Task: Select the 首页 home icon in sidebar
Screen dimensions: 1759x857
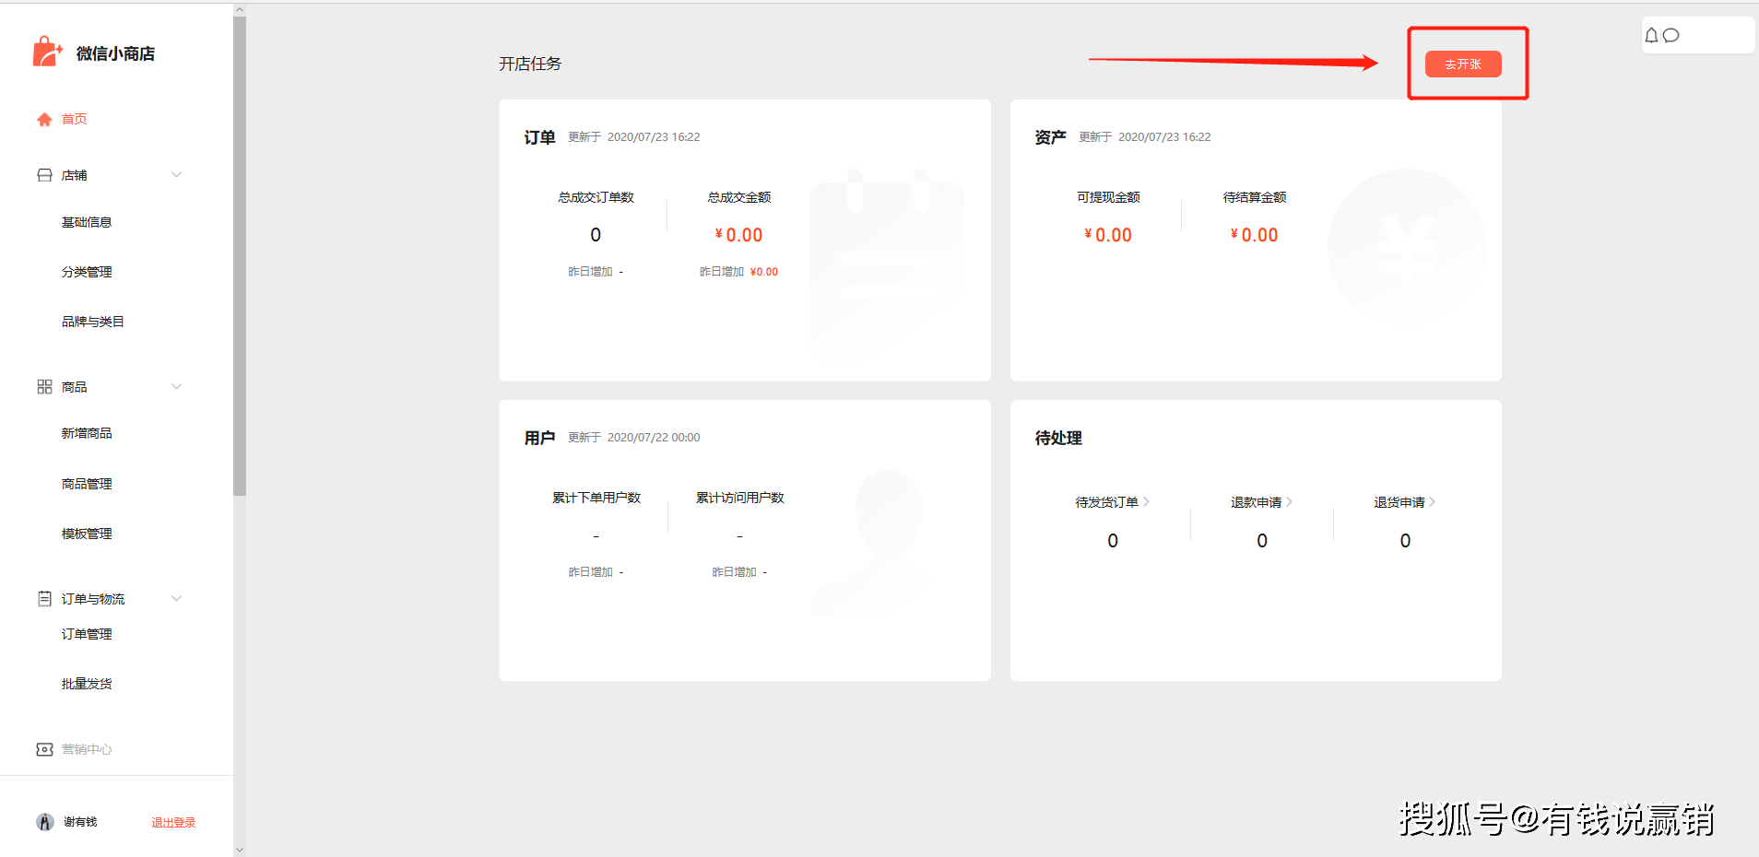Action: click(x=42, y=118)
